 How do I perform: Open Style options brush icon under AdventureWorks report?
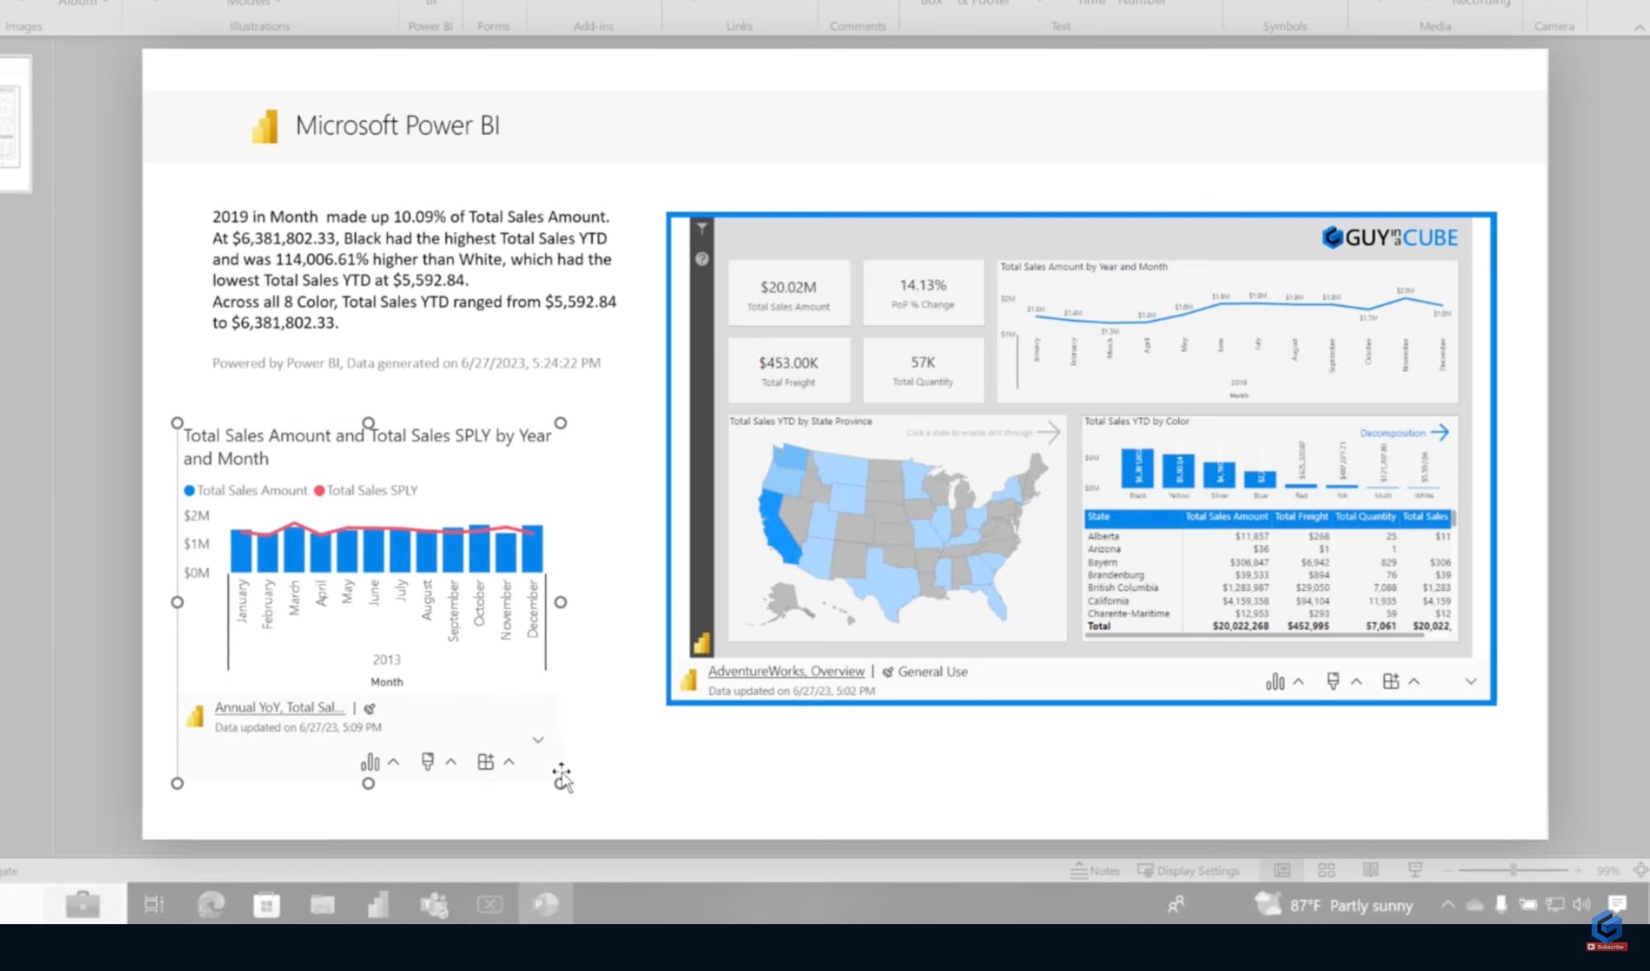coord(1333,681)
